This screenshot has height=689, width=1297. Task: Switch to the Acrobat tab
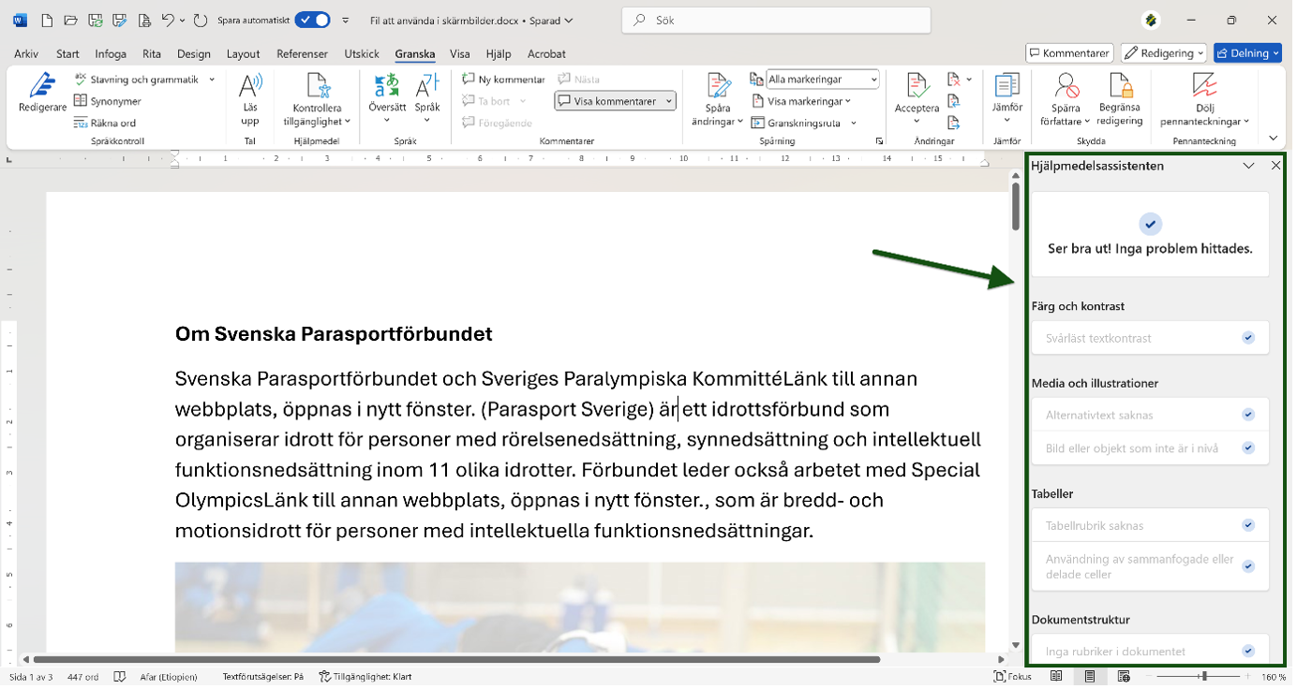[546, 54]
